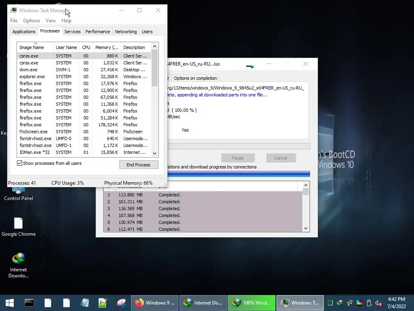Launch Command Prompt from taskbar

coord(29,303)
